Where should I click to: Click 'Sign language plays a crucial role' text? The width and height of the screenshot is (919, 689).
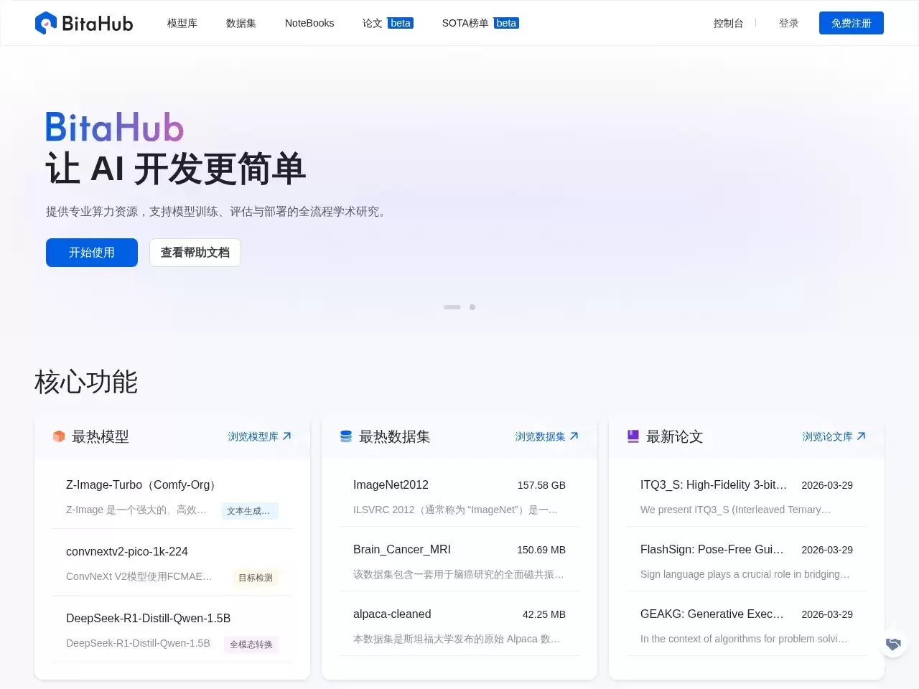(745, 574)
